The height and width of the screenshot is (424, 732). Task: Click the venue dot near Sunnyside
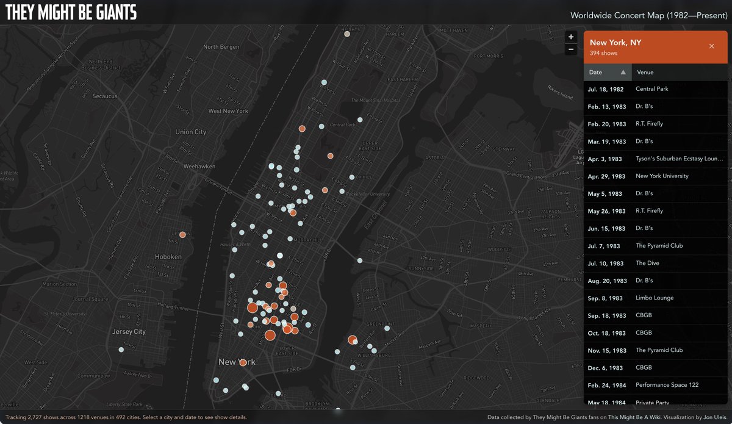[360, 261]
